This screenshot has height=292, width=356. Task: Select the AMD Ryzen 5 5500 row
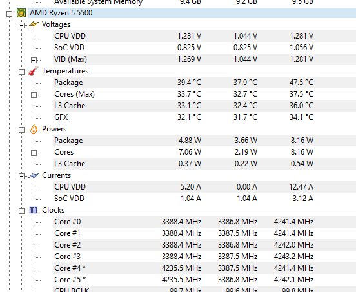click(192, 13)
